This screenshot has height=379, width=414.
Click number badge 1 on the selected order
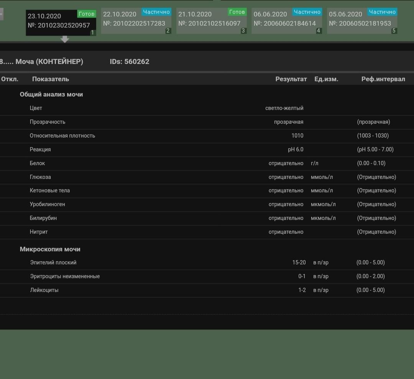(x=92, y=33)
